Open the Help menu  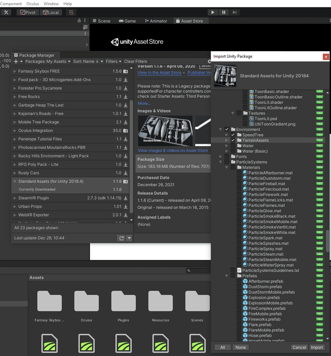pyautogui.click(x=67, y=4)
